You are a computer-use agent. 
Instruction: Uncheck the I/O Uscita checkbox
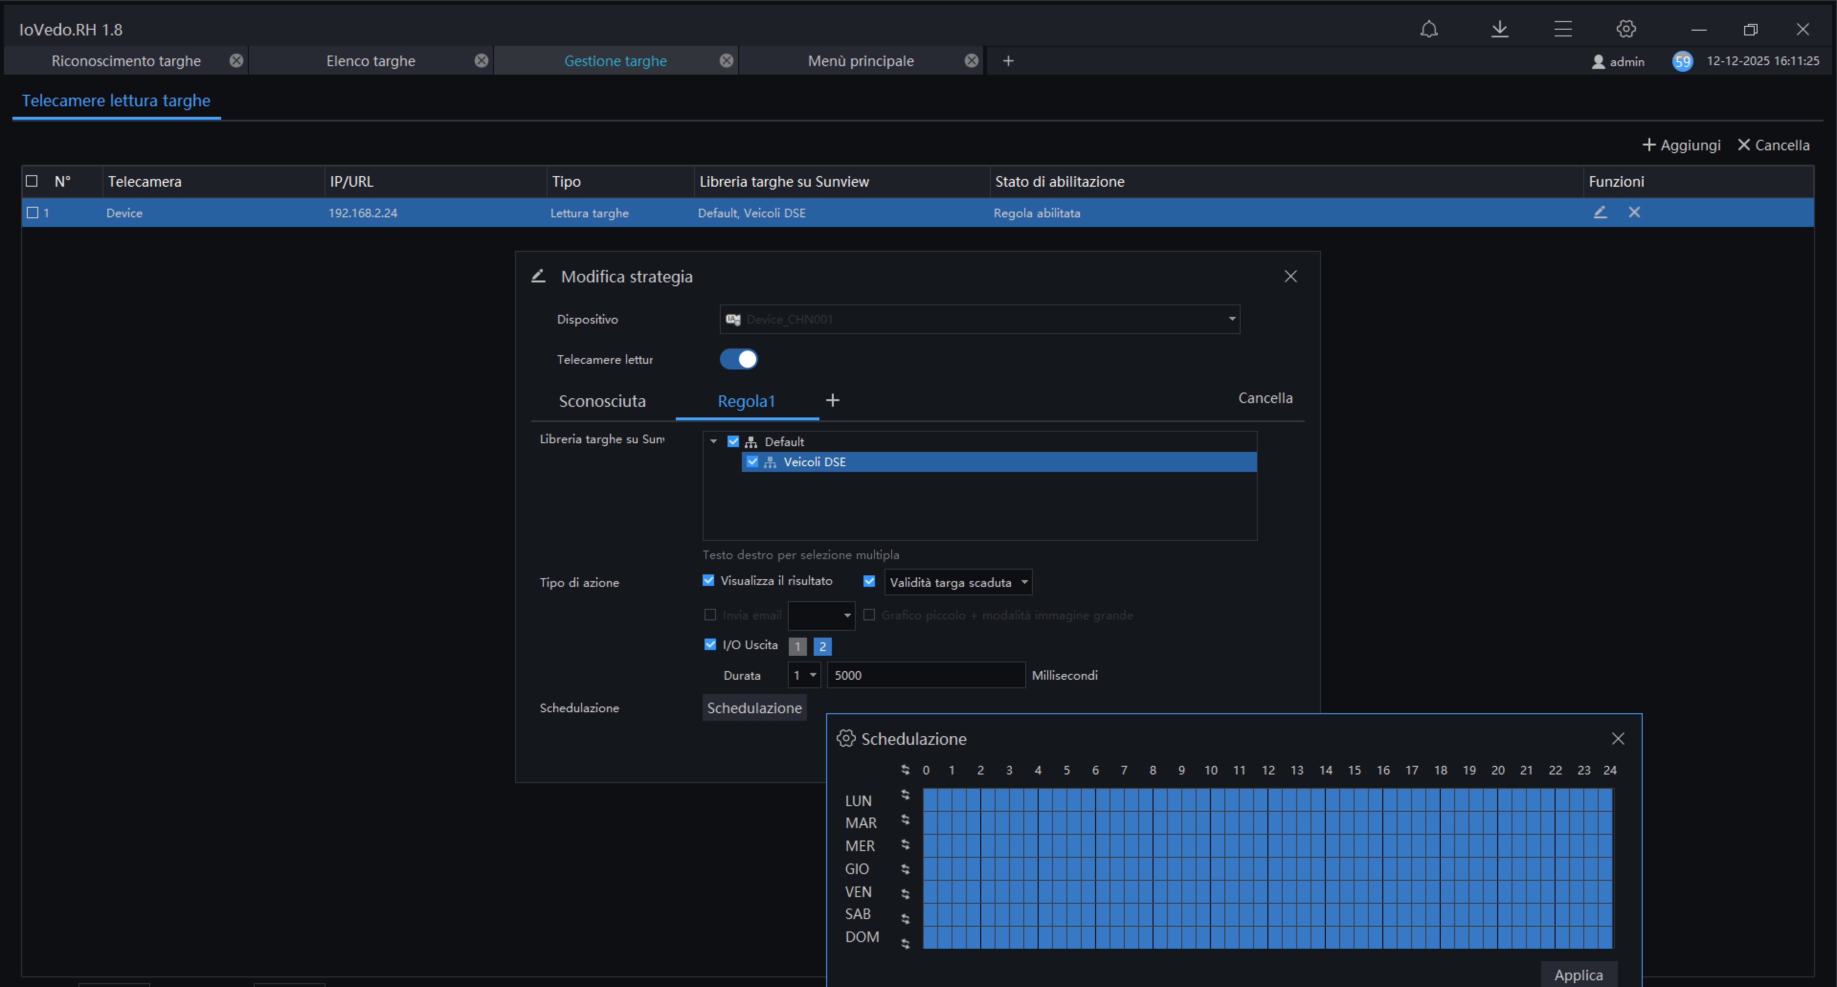click(x=709, y=645)
